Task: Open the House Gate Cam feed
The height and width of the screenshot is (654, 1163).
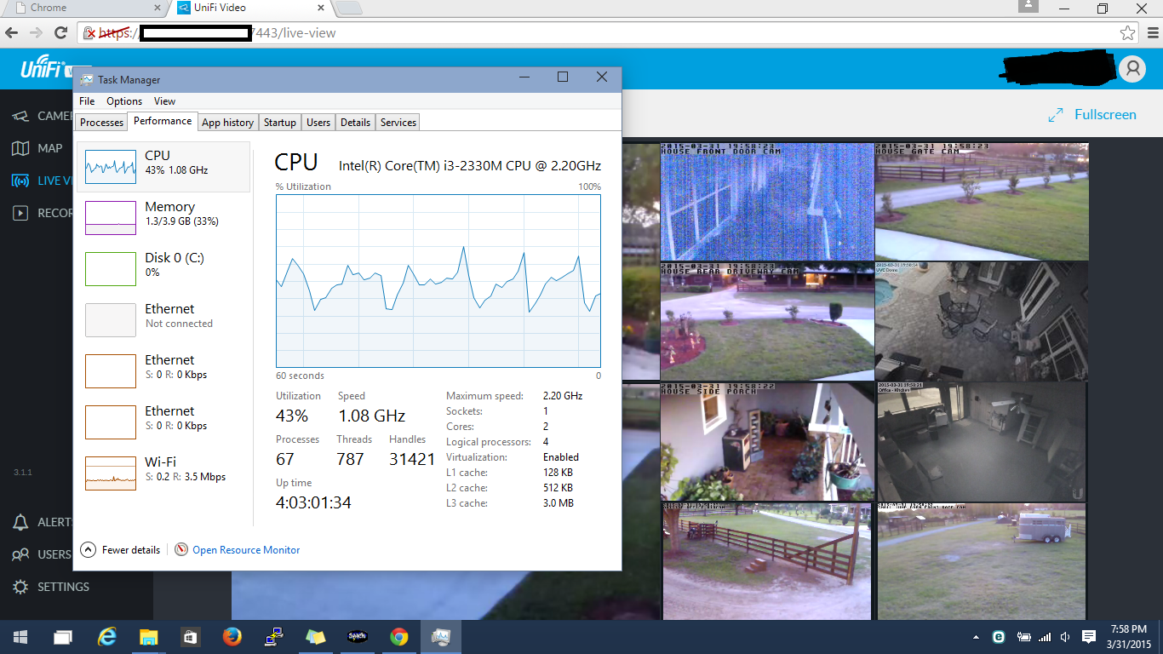Action: click(982, 201)
